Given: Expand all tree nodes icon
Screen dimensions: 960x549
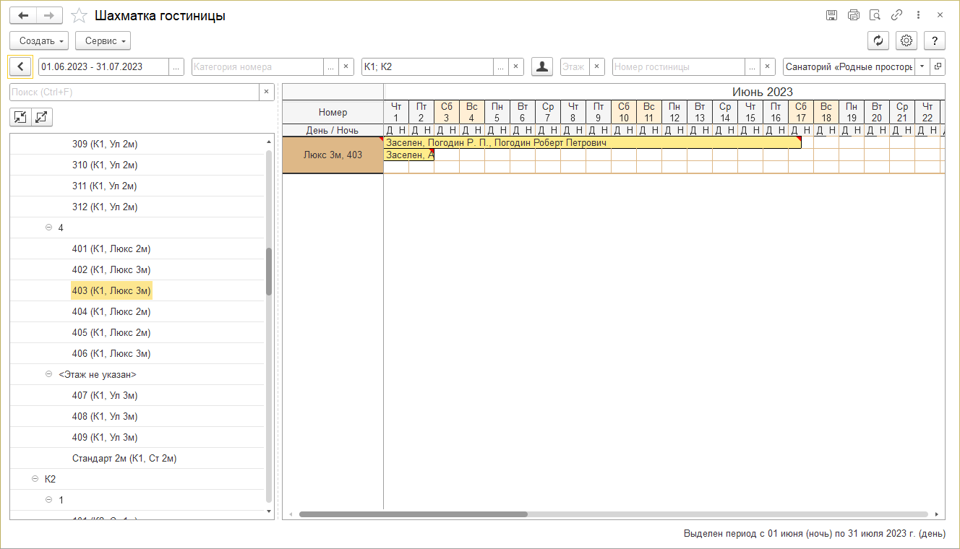Looking at the screenshot, I should point(42,117).
